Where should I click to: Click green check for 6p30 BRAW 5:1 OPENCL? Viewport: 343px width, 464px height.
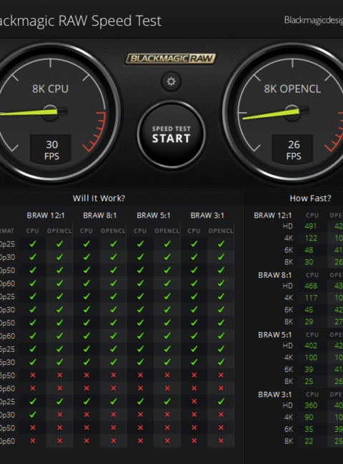tap(167, 362)
